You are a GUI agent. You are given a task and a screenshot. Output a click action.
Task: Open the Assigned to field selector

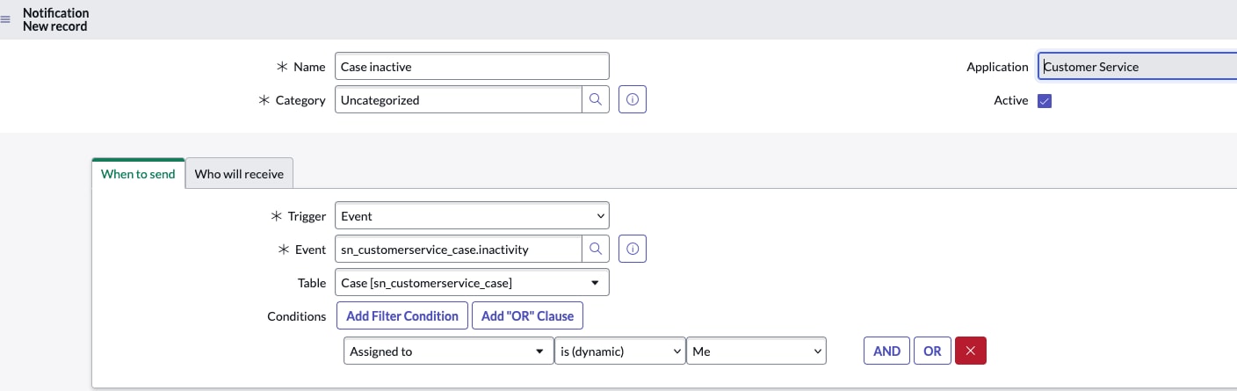point(448,351)
